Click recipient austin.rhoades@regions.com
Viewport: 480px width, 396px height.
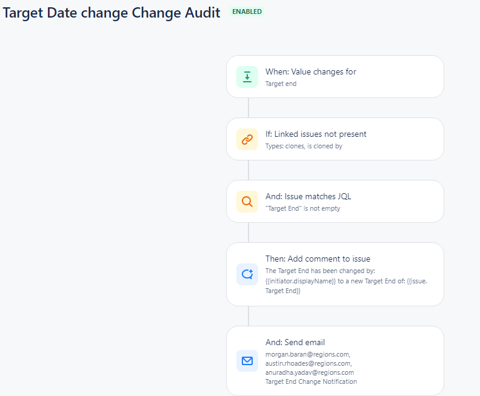tap(308, 363)
